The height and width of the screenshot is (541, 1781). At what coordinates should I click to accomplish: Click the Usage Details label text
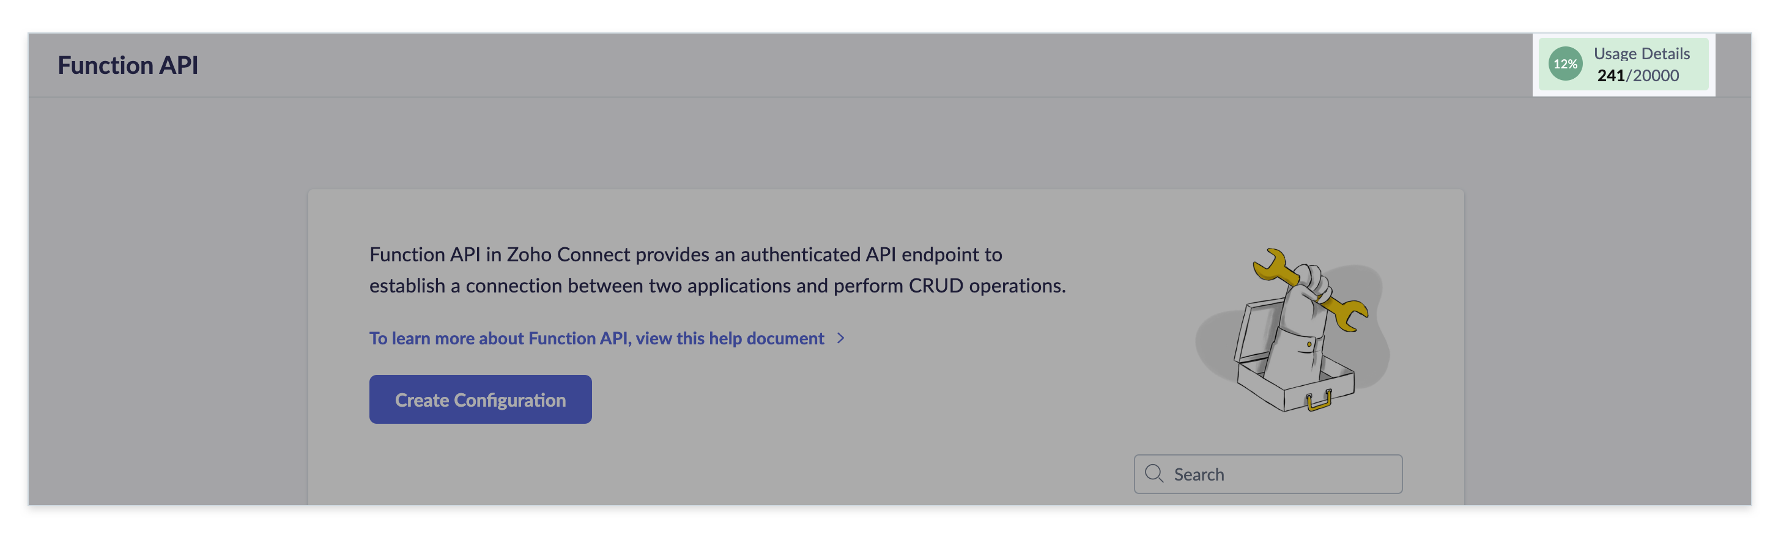pos(1642,53)
